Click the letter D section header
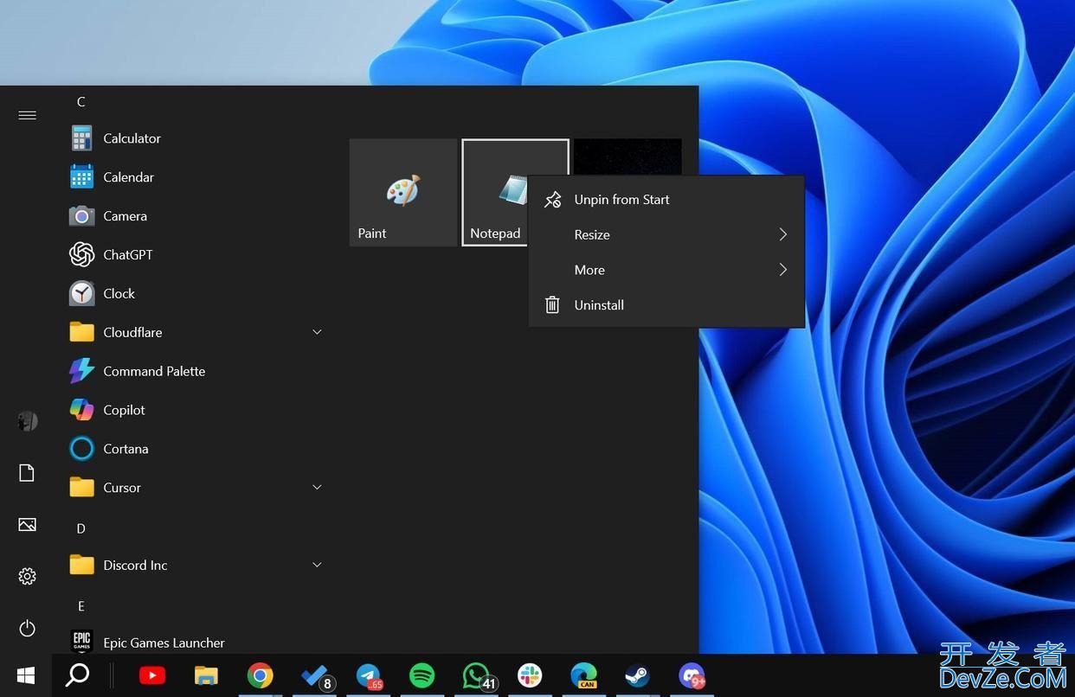 [x=81, y=528]
